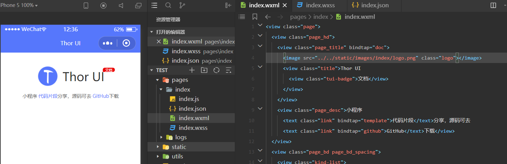Click the phone device icon in simulator toolbar
507x164 pixels.
(x=86, y=6)
